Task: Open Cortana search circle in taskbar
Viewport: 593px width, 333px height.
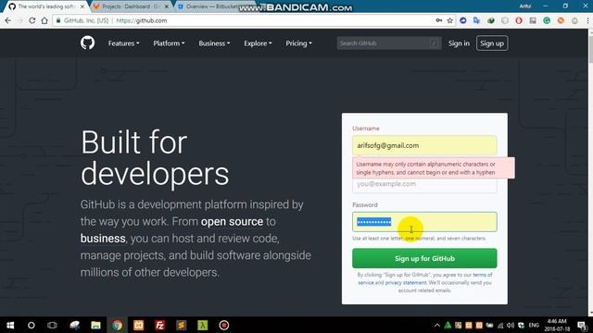Action: (x=32, y=325)
